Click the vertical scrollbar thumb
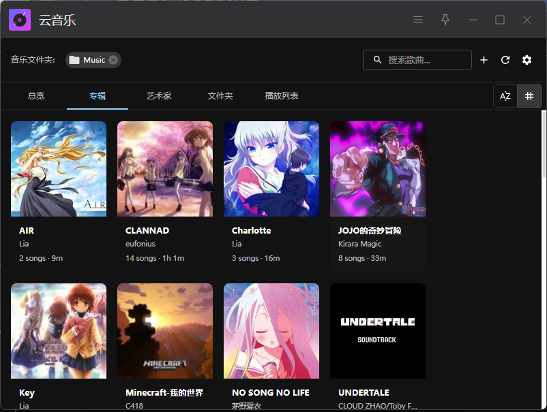This screenshot has height=412, width=547. pos(544,144)
